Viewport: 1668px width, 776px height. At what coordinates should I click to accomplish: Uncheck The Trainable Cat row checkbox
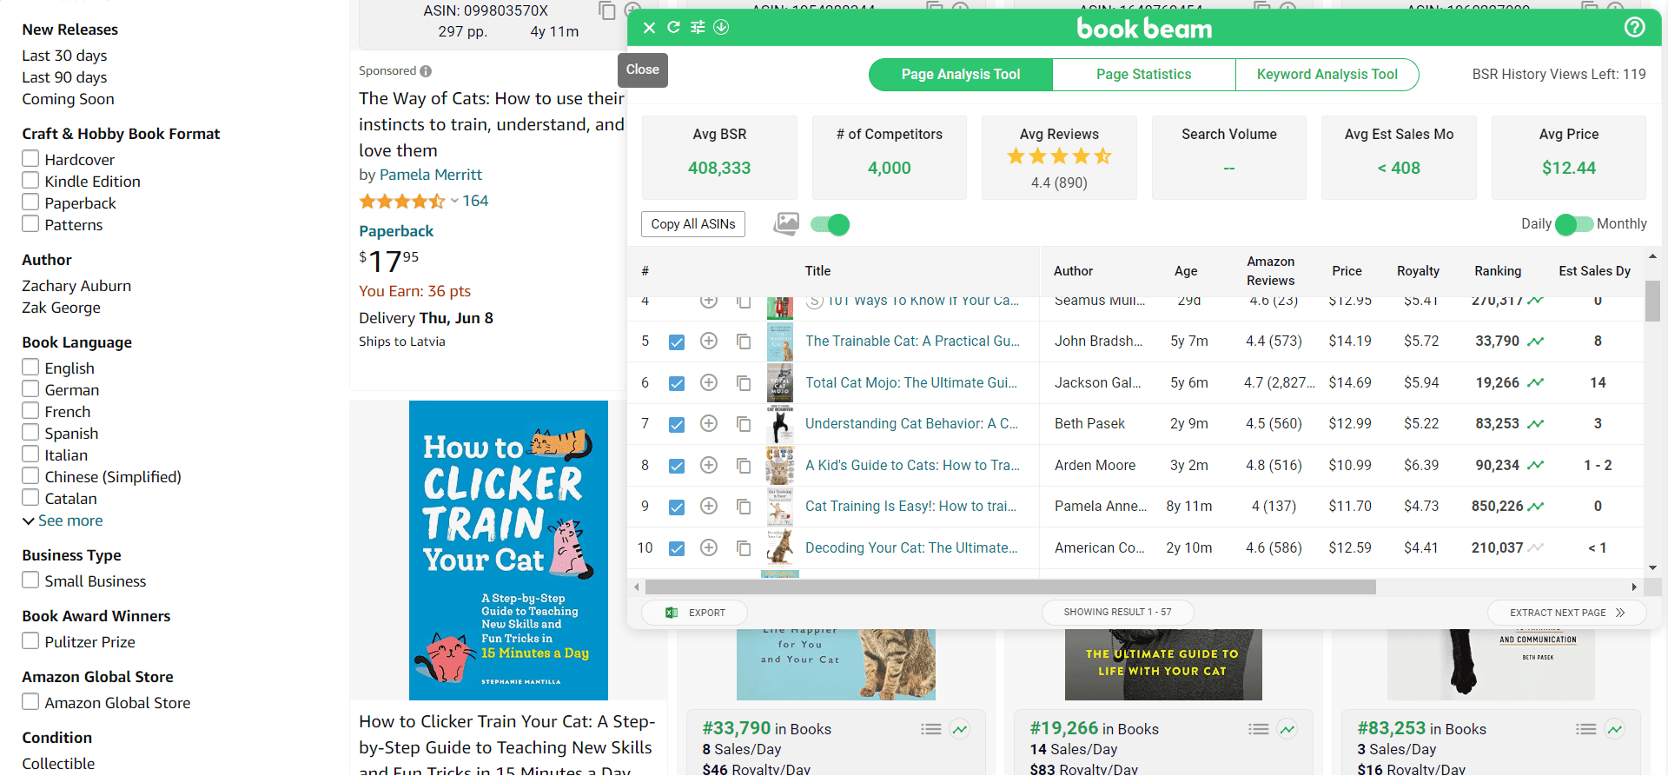tap(677, 342)
